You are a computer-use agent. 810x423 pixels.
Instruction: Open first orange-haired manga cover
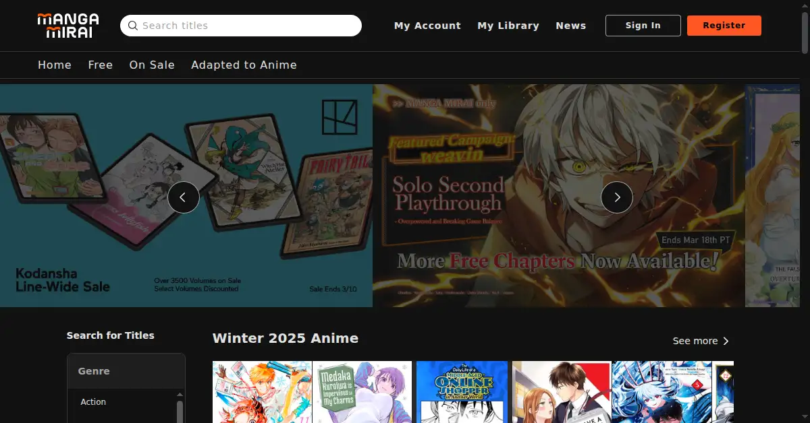262,392
